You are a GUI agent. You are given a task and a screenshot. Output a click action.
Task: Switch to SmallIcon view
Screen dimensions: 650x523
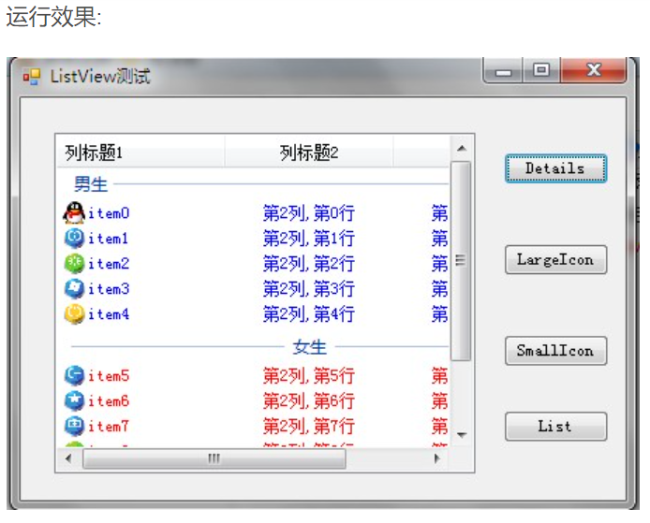pyautogui.click(x=555, y=351)
